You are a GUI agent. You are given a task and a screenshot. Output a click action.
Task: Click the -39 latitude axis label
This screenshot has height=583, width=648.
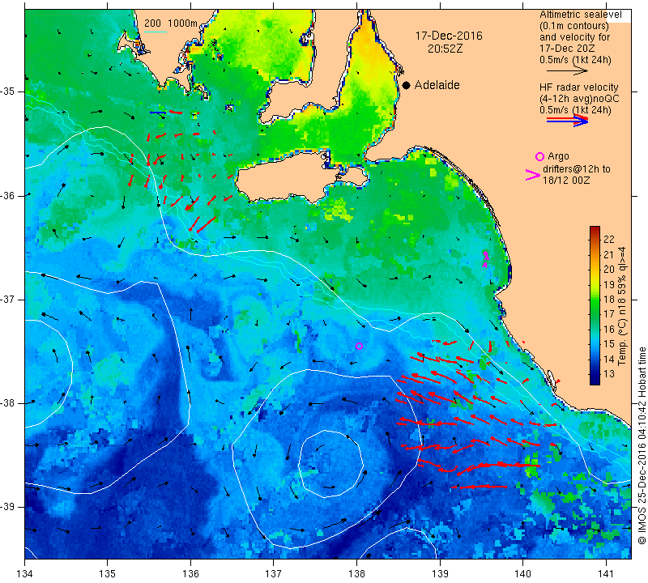7,507
